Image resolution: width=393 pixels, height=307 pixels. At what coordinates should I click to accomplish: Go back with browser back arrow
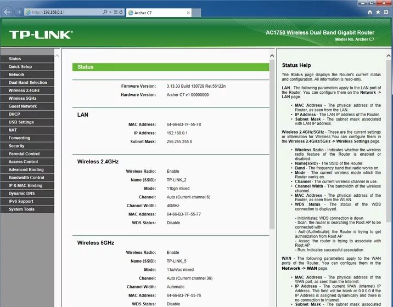pyautogui.click(x=7, y=12)
